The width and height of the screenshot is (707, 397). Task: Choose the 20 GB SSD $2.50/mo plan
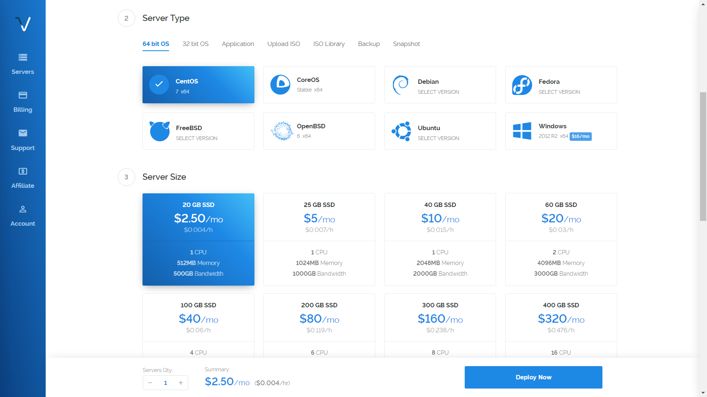(198, 239)
